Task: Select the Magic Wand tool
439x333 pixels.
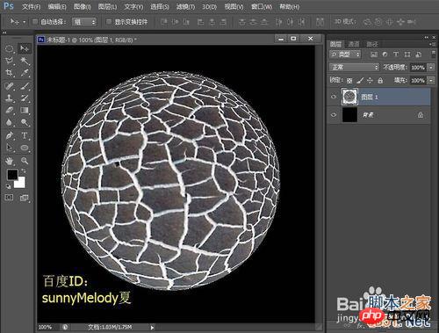Action: click(x=25, y=61)
